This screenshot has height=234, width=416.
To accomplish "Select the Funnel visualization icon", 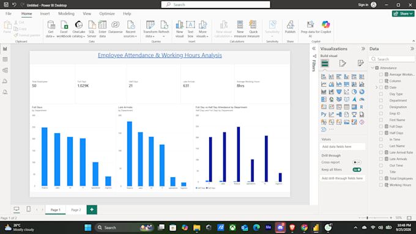I will 339,92.
